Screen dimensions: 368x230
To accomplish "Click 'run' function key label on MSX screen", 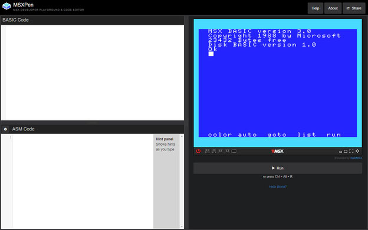I will 334,134.
